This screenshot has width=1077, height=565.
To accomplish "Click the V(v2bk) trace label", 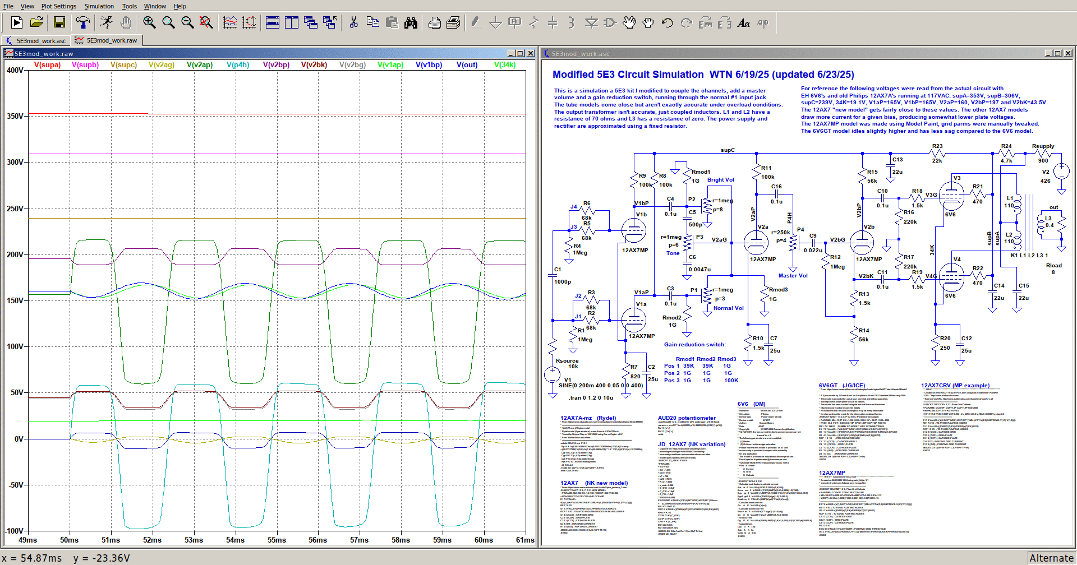I will [314, 65].
